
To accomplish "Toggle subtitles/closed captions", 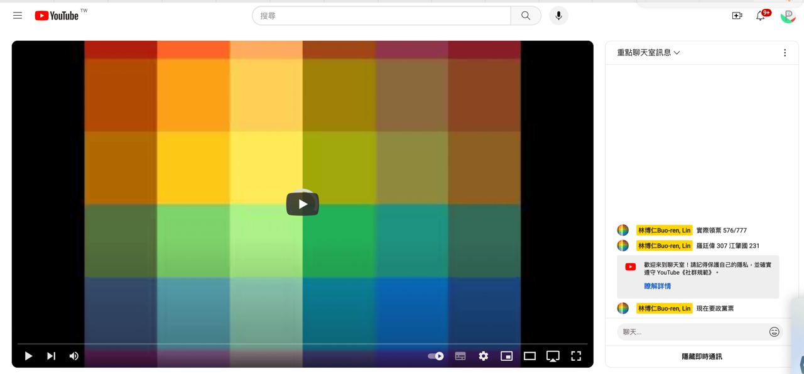I will tap(460, 356).
